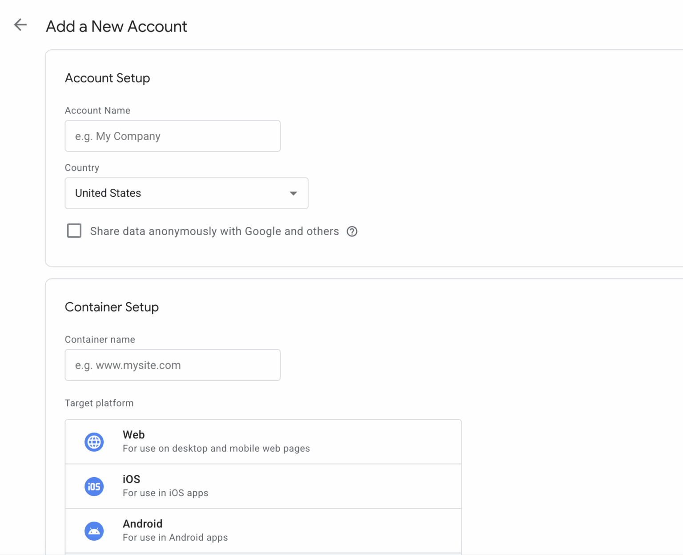
Task: Select the Android robot icon
Action: tap(94, 531)
